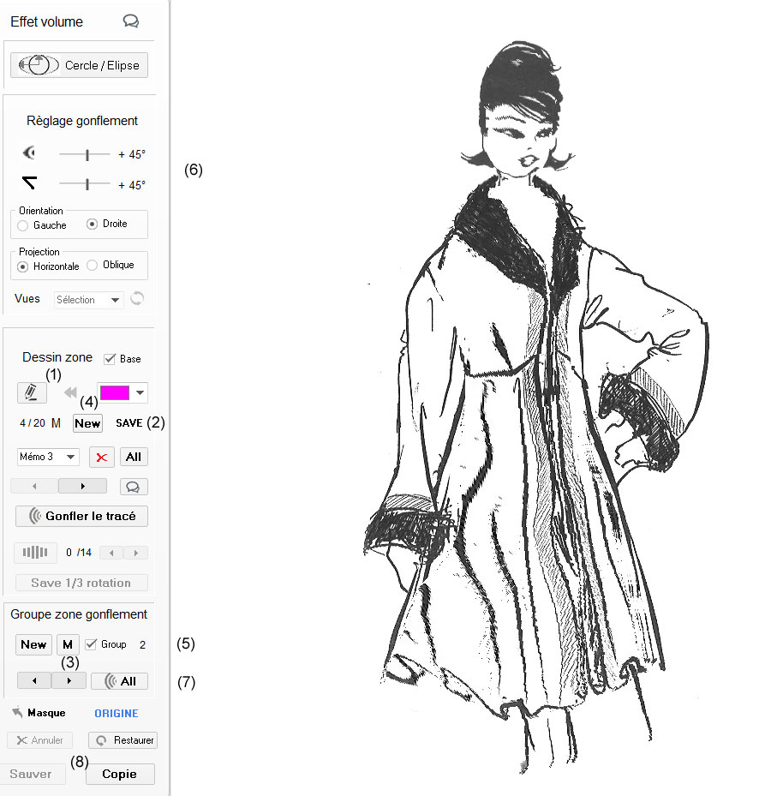The height and width of the screenshot is (796, 783).
Task: Select the pencil drawing tool in Dessin zone
Action: [32, 392]
